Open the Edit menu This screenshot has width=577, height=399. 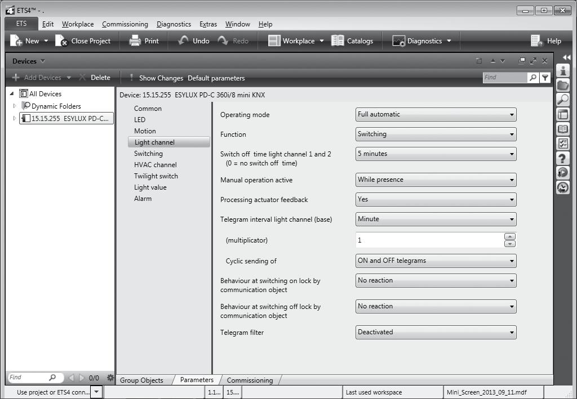pos(48,24)
